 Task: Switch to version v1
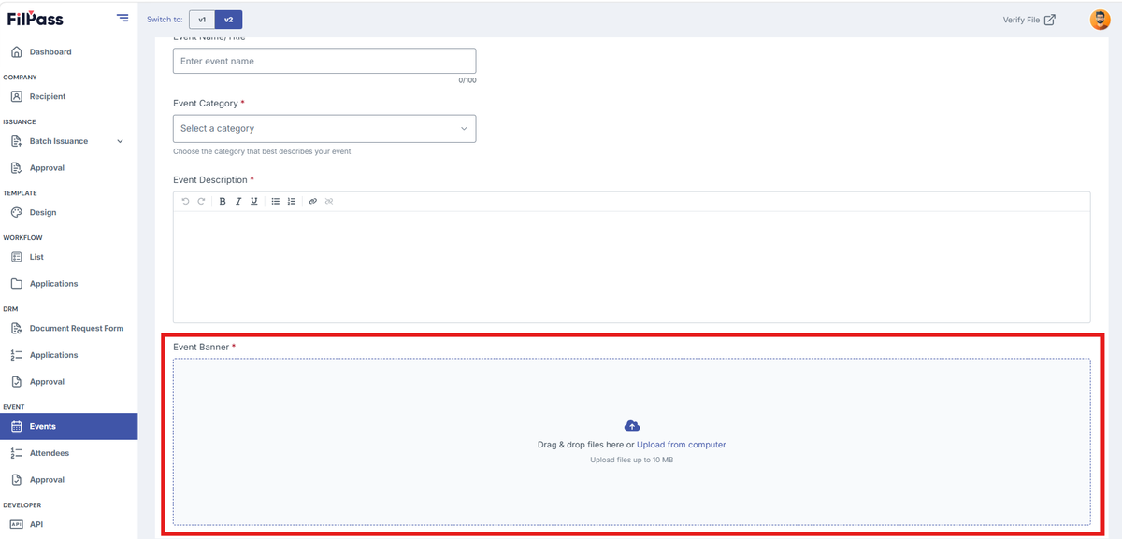point(202,20)
